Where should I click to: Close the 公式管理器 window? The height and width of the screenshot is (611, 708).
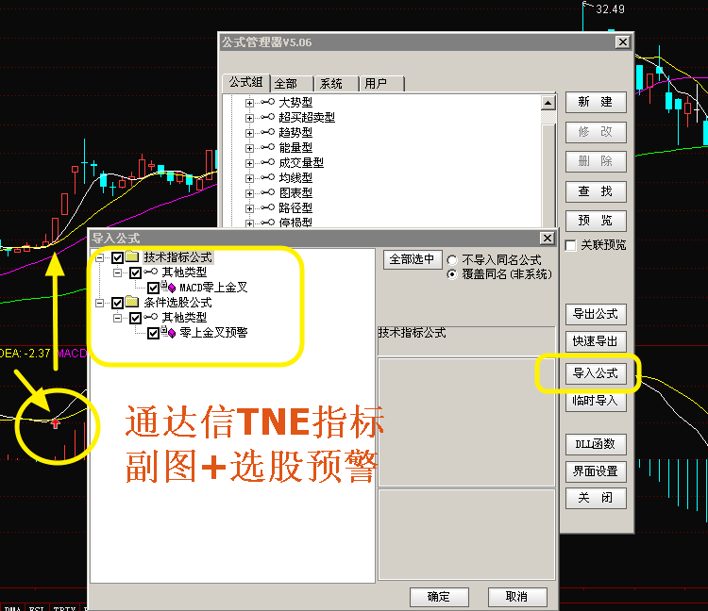pos(623,42)
